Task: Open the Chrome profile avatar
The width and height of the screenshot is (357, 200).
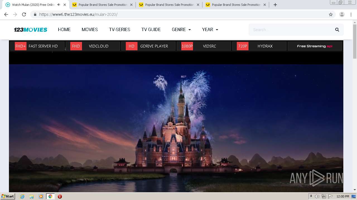Action: tap(342, 14)
